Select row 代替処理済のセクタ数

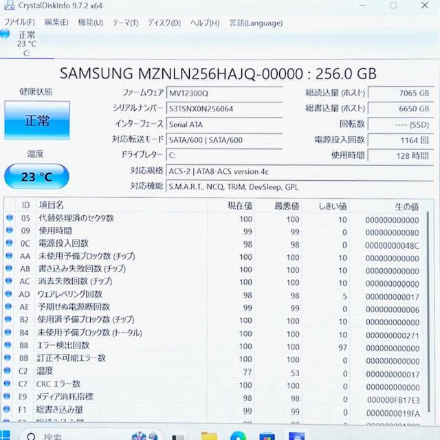point(213,219)
